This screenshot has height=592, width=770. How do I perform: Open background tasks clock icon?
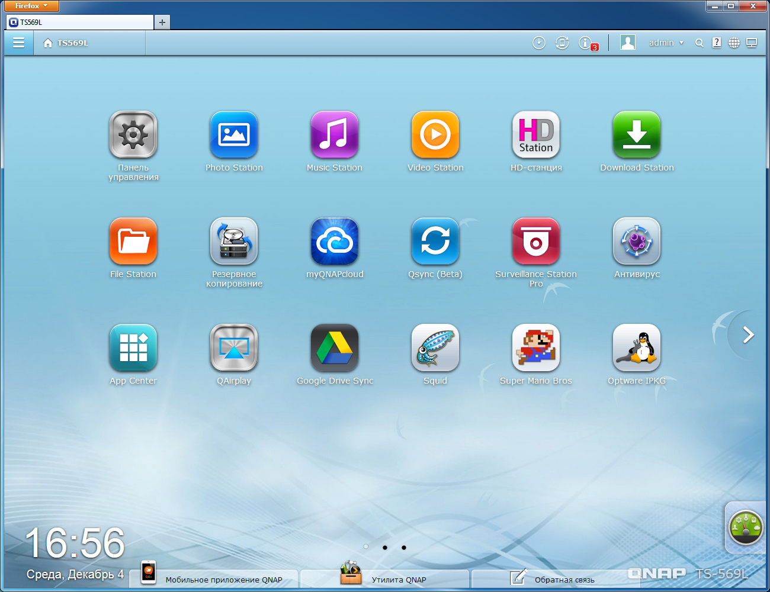[539, 43]
